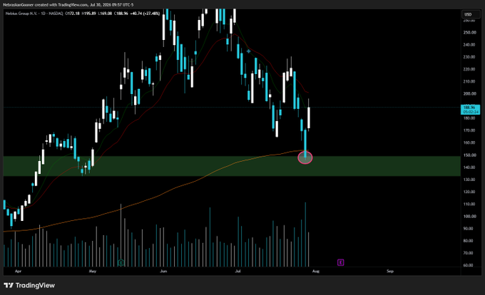Click the May label on the time axis

(93, 271)
